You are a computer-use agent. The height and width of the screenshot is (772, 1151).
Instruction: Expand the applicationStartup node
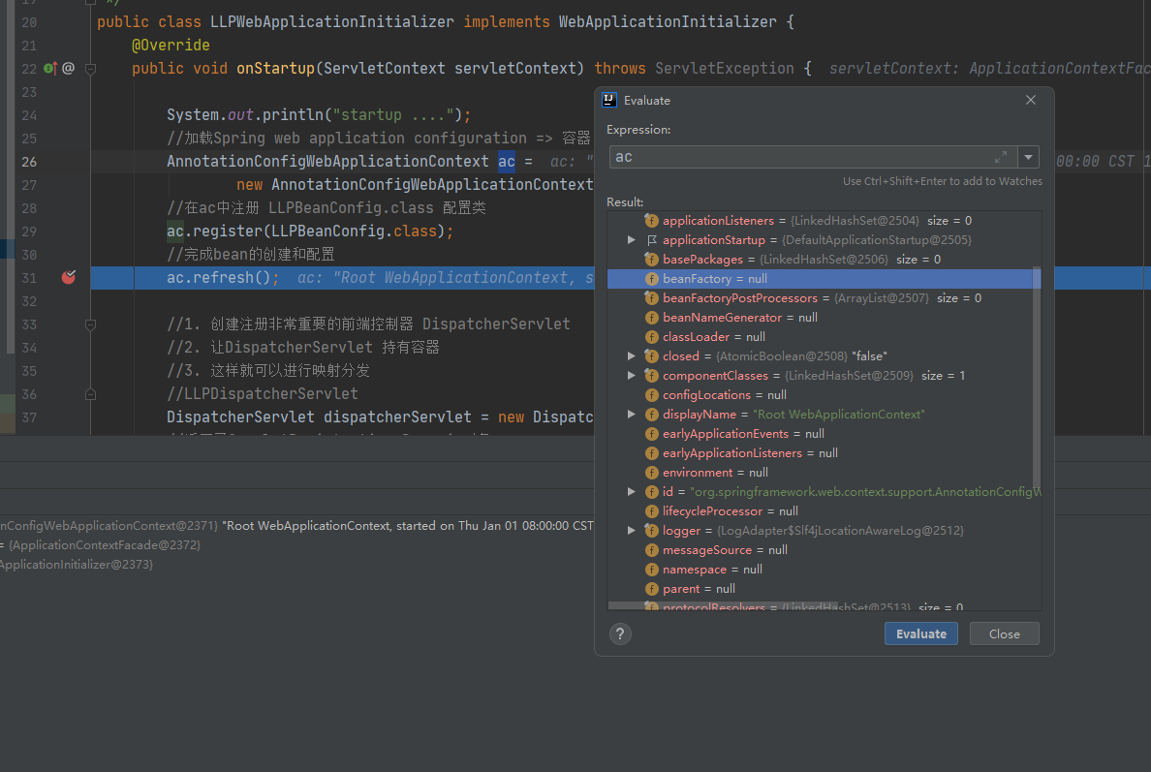pyautogui.click(x=632, y=240)
